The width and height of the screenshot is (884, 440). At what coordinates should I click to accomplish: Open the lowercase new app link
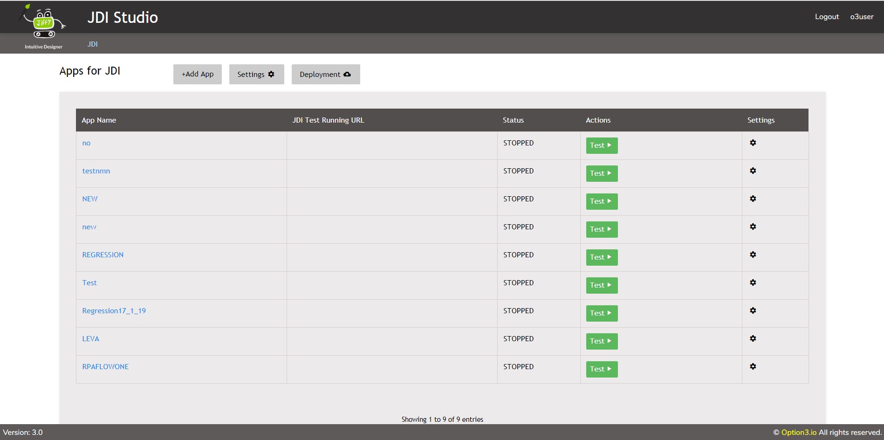coord(89,227)
